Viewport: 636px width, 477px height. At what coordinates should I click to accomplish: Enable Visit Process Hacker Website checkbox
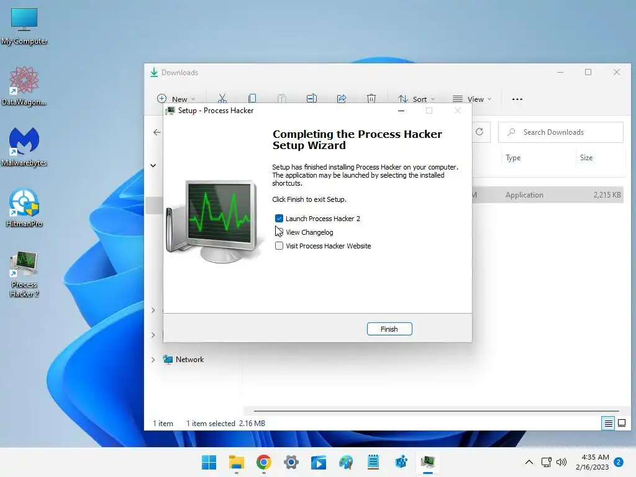point(279,246)
